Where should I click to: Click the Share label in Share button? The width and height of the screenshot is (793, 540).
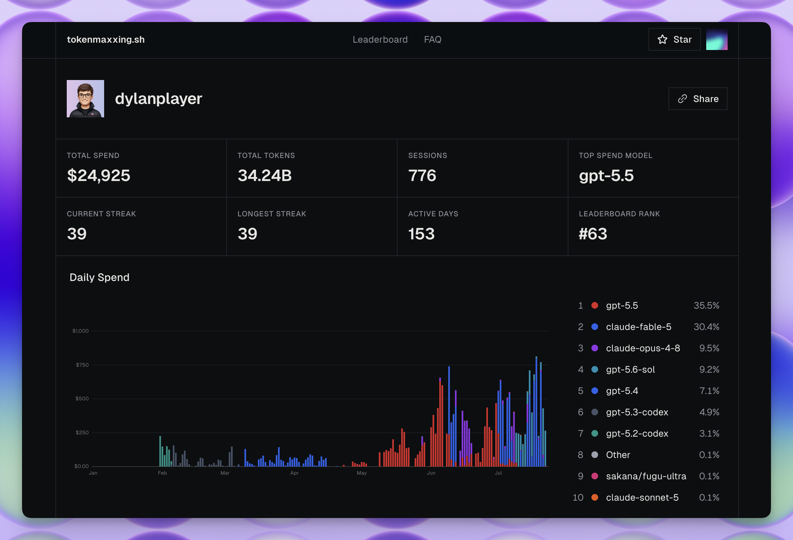(706, 99)
